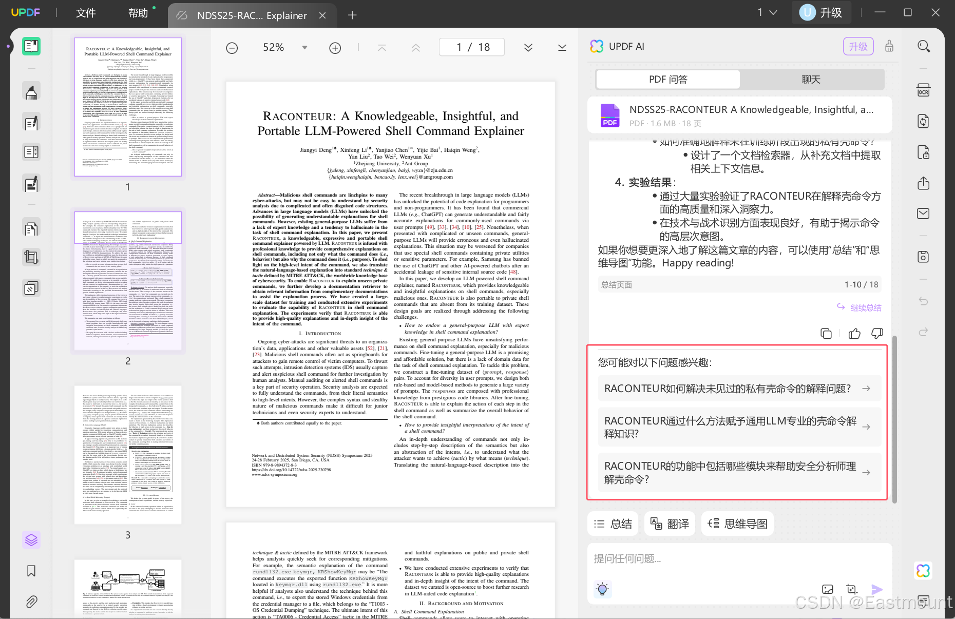This screenshot has width=955, height=619.
Task: Ask which method gives LLM expert knowledge
Action: 739,427
